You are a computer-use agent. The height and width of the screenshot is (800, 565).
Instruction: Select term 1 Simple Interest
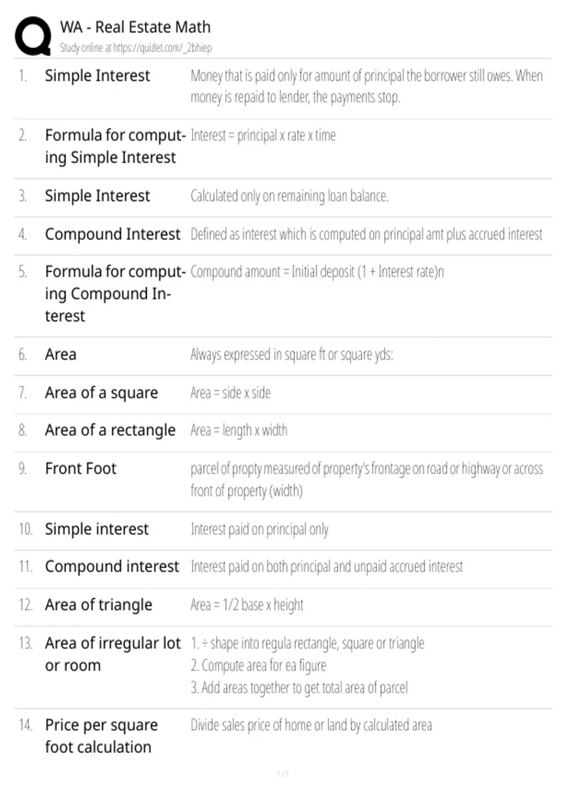point(97,76)
